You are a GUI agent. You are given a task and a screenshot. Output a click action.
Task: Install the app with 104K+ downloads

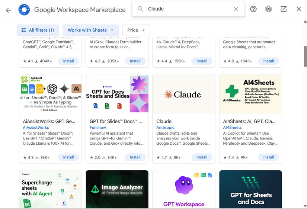click(x=269, y=61)
